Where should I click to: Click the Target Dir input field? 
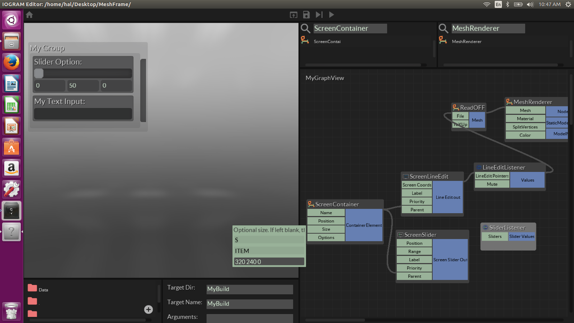[250, 289]
